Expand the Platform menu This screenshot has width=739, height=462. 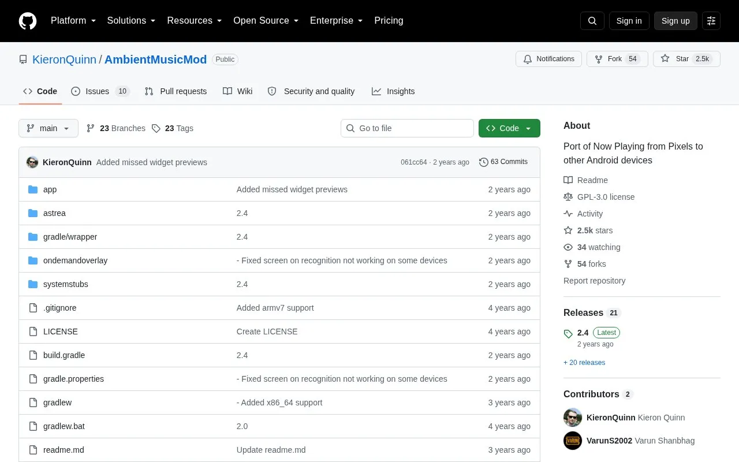(73, 21)
